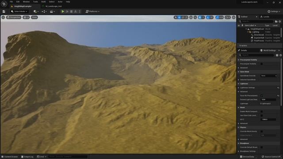Open the viewport Show menu
The height and width of the screenshot is (159, 283).
click(x=34, y=17)
